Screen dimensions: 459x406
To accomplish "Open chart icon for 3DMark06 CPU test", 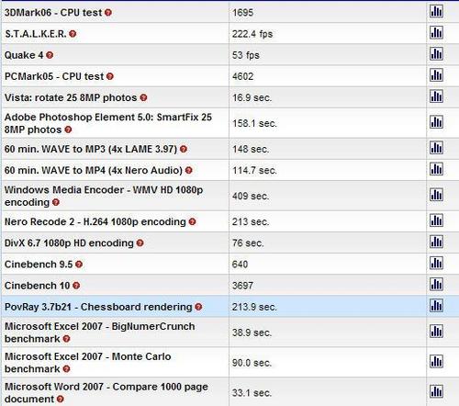I will pyautogui.click(x=436, y=12).
